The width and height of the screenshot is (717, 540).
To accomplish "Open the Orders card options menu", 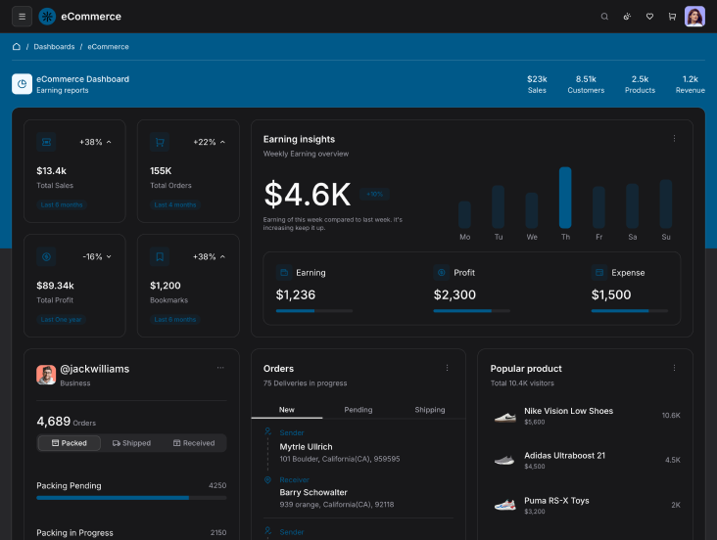I will click(447, 368).
